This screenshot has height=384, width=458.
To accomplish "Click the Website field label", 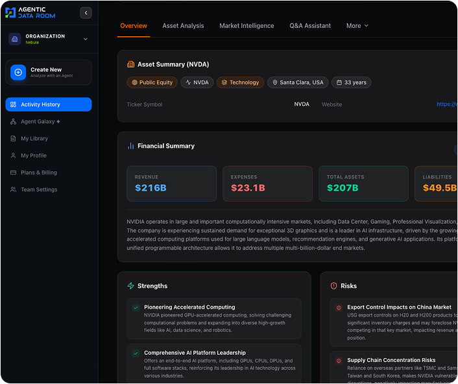I will [x=331, y=104].
